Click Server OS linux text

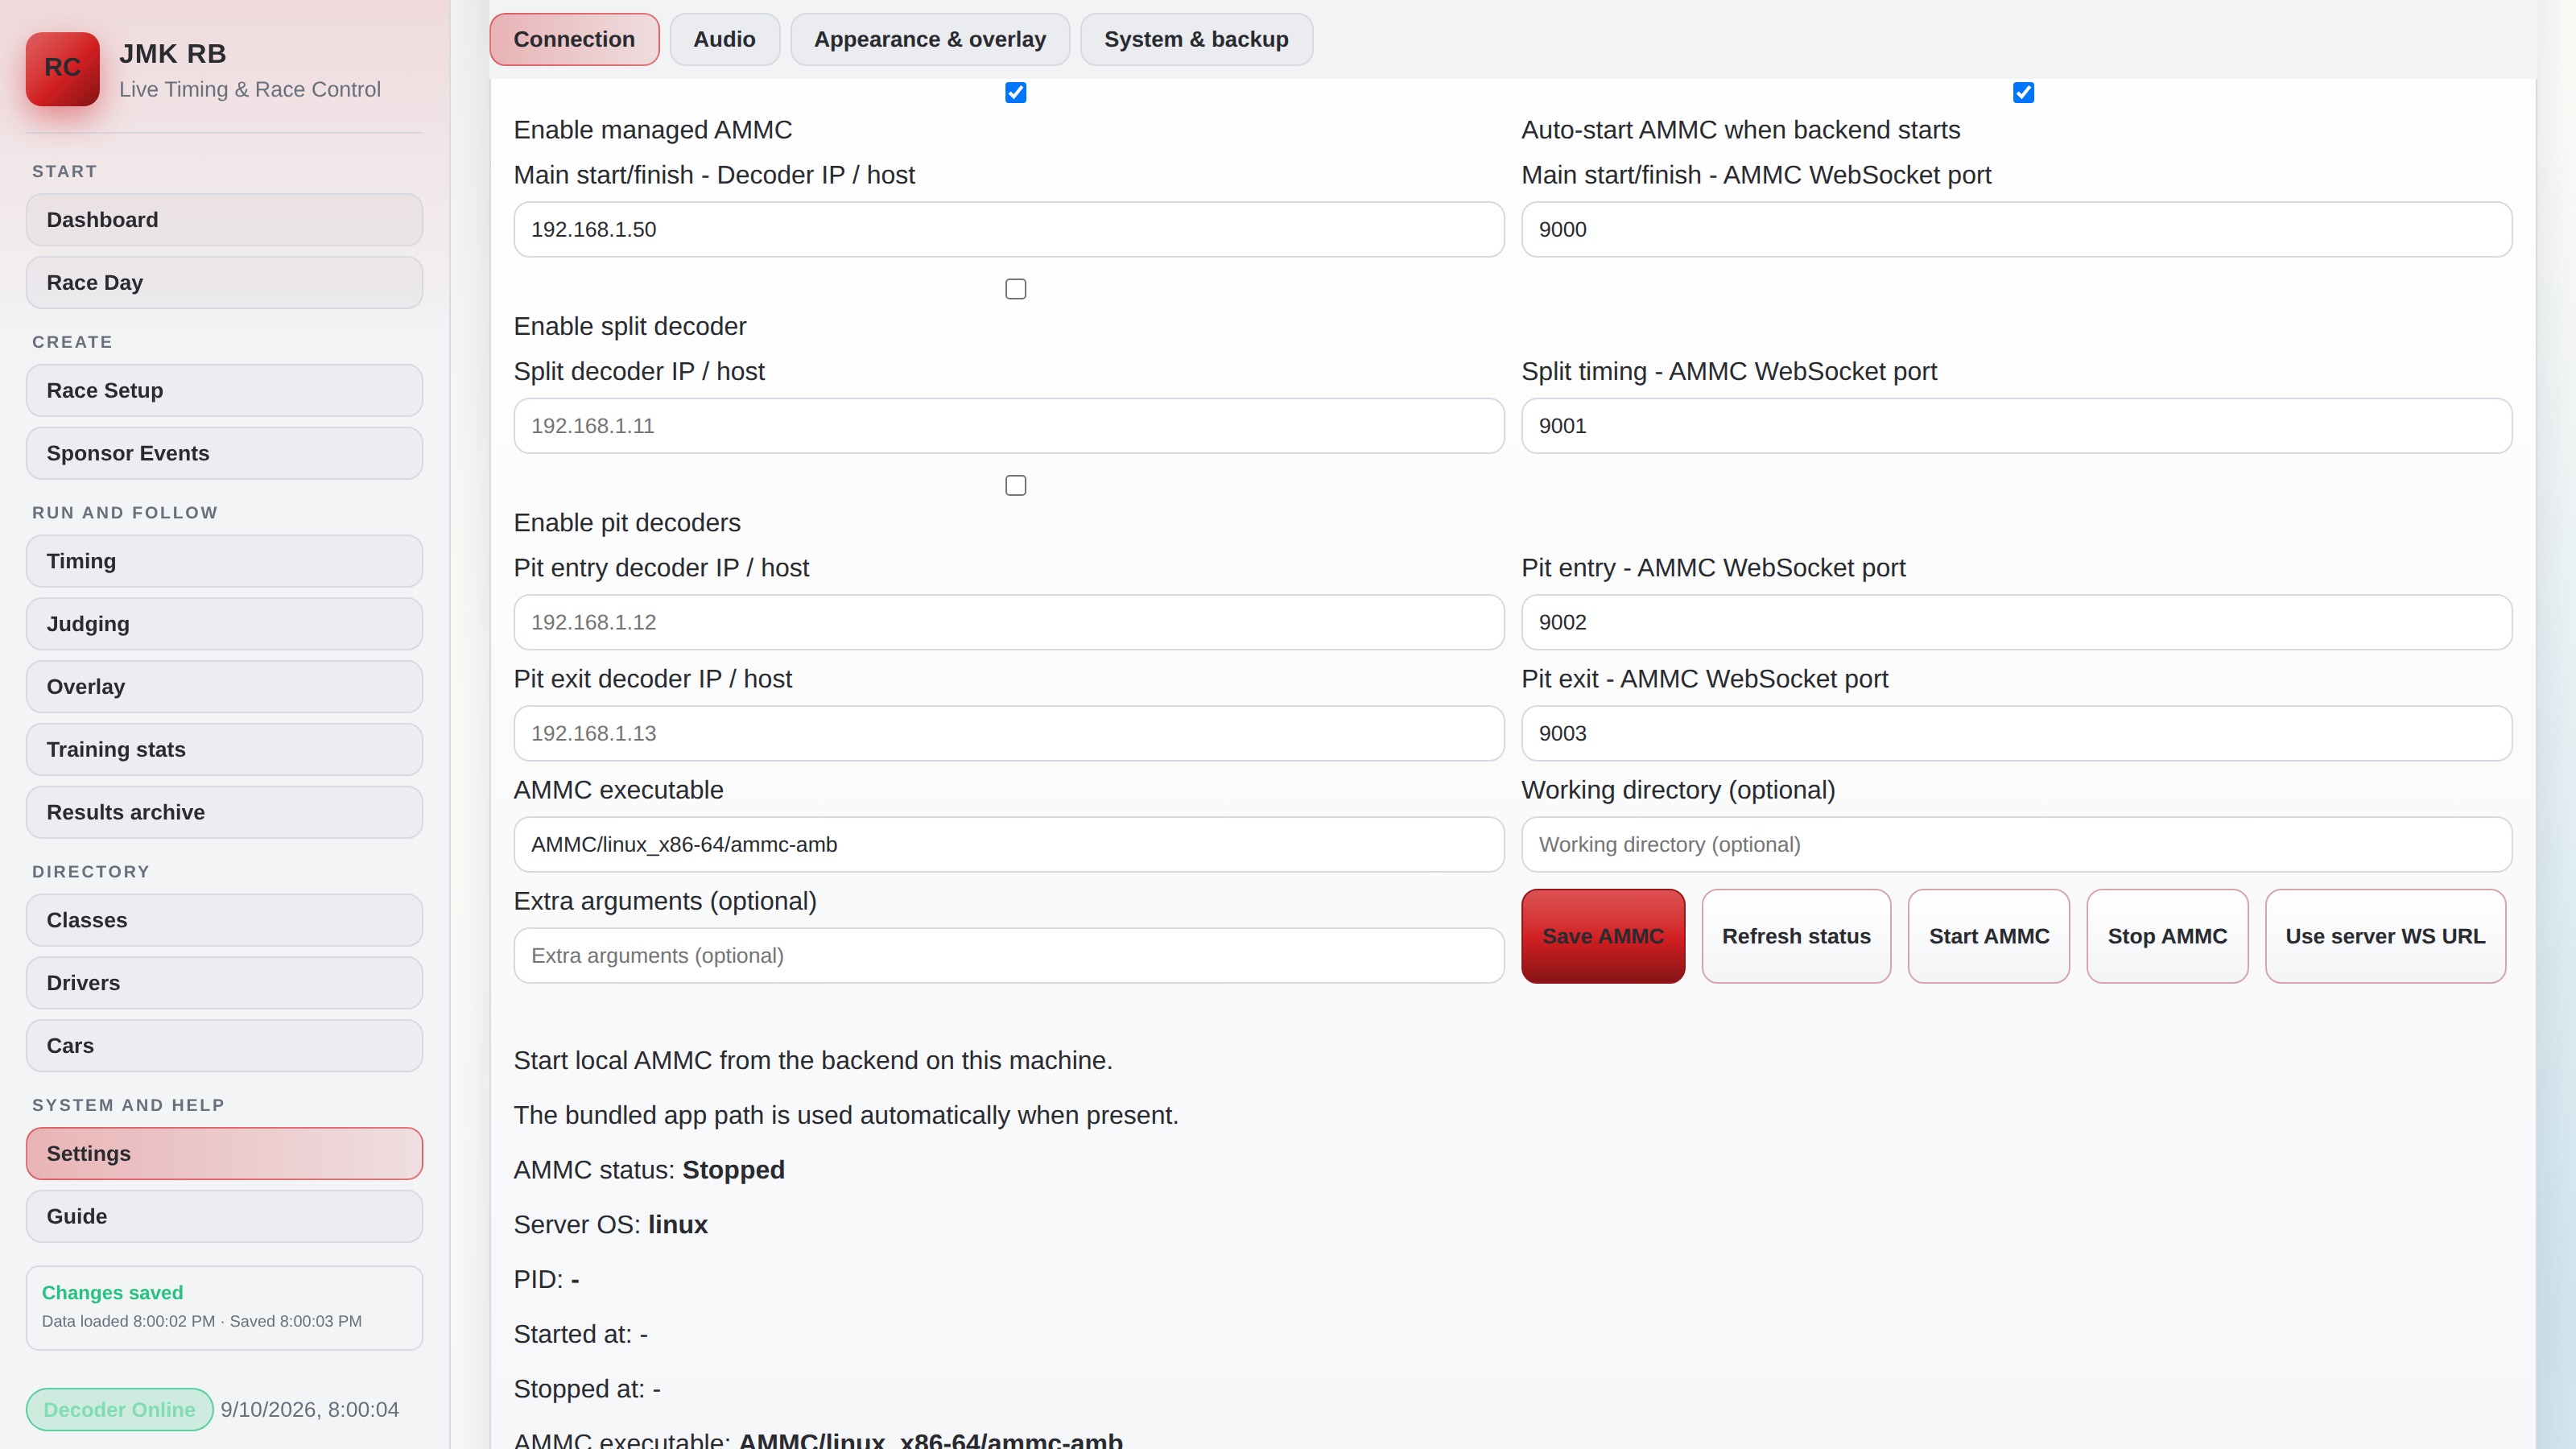click(x=610, y=1226)
